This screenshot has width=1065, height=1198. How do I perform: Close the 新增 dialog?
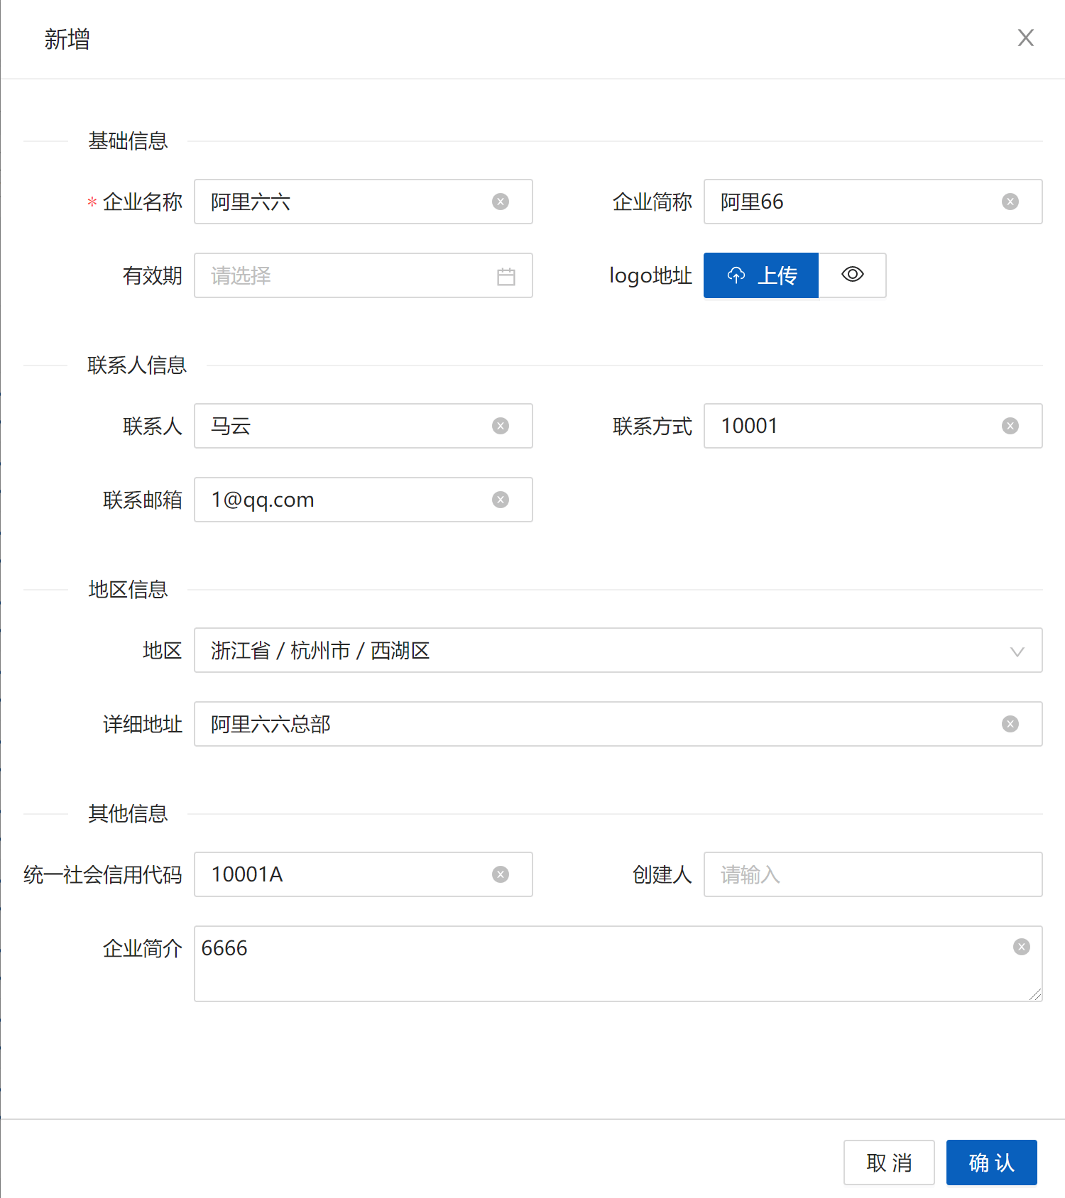pos(1025,38)
